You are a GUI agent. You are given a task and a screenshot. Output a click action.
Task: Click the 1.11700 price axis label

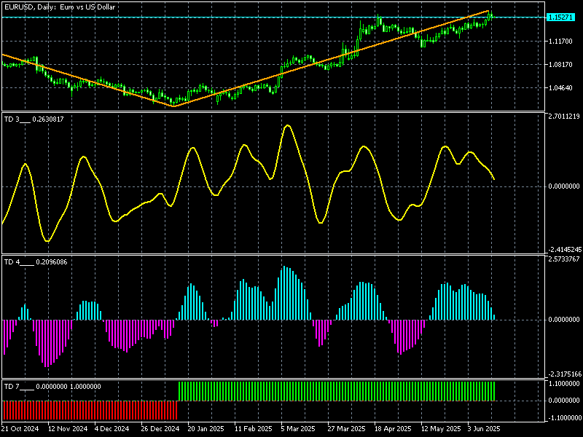coord(560,42)
